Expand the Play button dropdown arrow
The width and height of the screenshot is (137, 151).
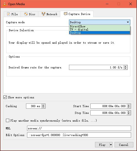click(x=111, y=145)
